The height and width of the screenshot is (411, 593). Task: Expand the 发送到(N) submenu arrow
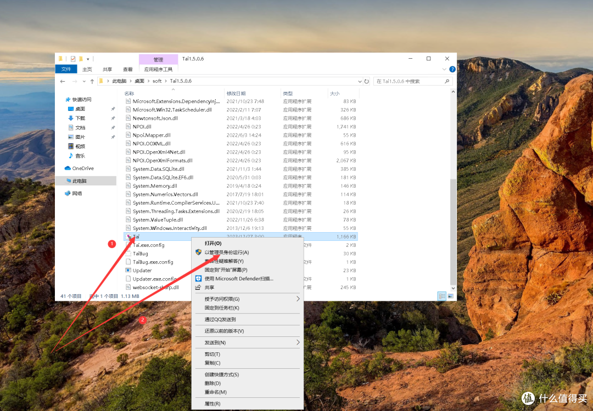[298, 342]
